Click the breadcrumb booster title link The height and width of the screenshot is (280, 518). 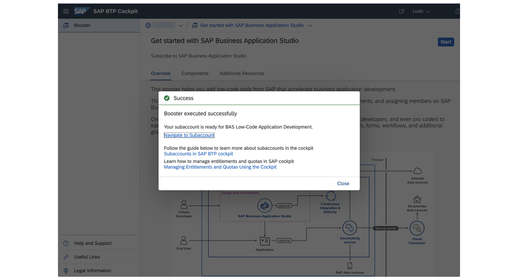click(252, 25)
